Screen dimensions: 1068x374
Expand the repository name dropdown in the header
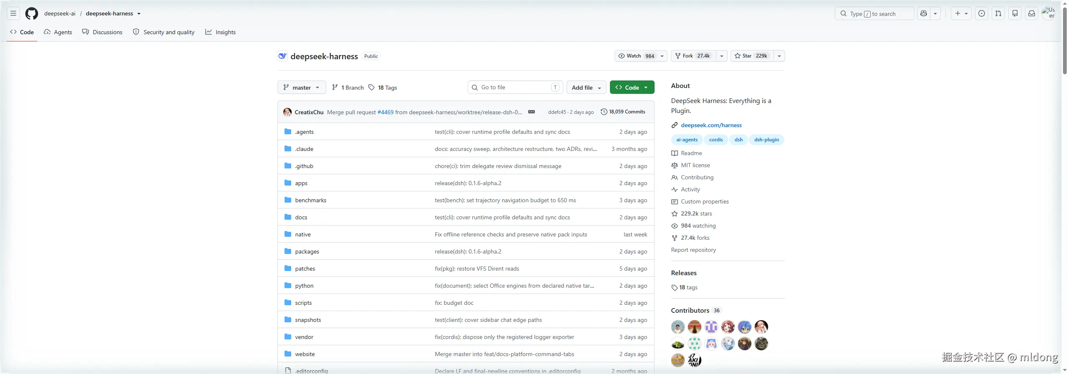tap(139, 14)
